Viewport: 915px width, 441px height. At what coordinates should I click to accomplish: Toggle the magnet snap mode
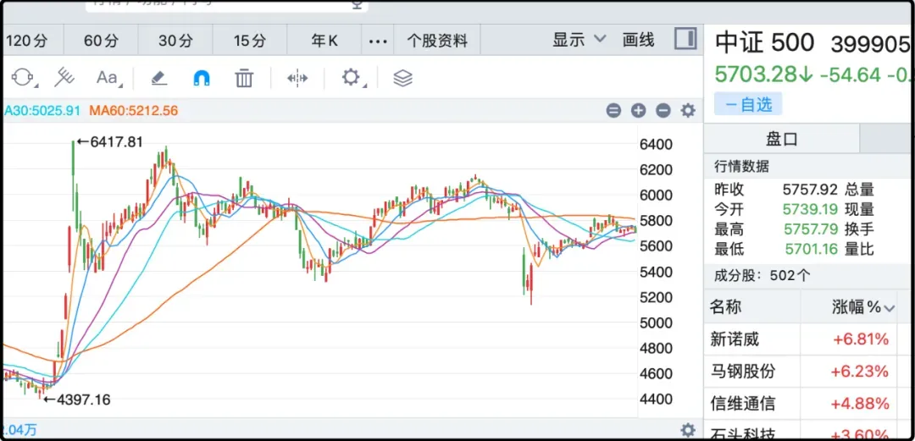202,79
